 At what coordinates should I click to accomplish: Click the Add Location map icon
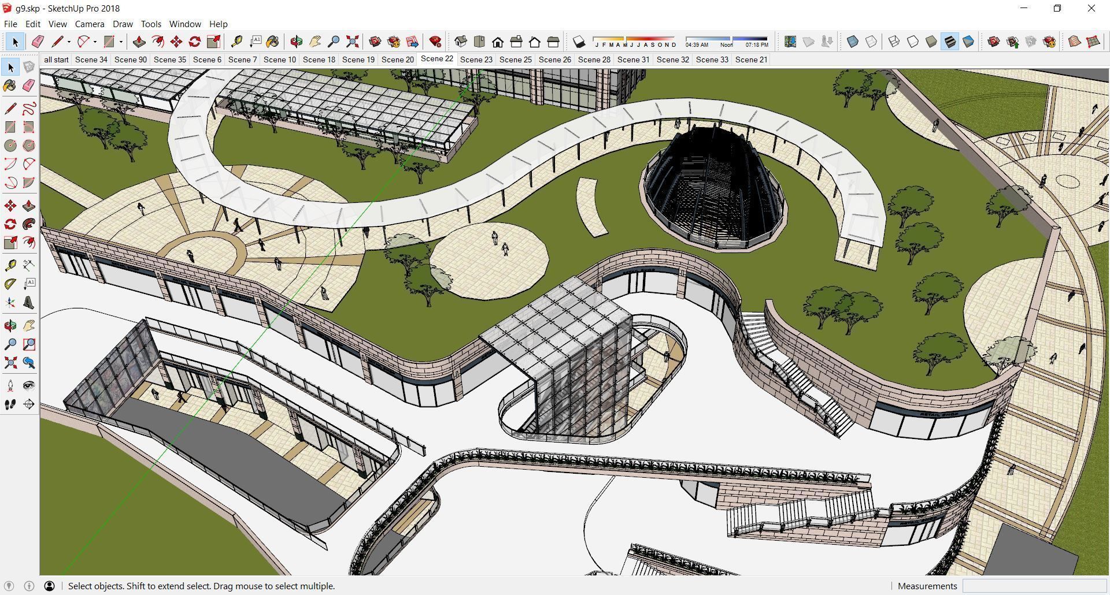790,42
